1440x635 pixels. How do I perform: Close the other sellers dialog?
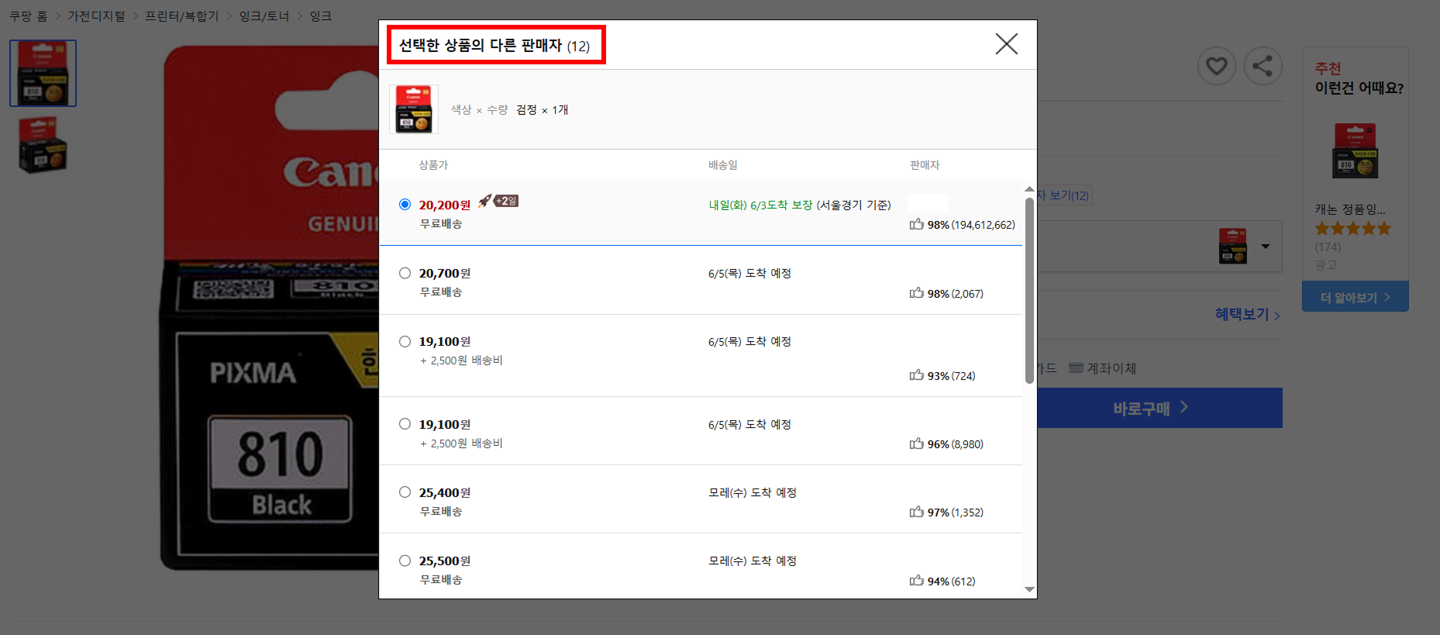tap(1006, 44)
